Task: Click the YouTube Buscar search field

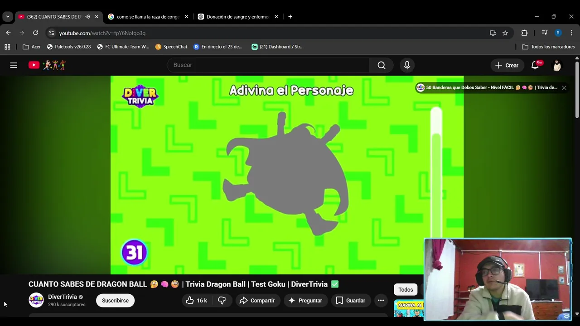Action: [x=269, y=65]
